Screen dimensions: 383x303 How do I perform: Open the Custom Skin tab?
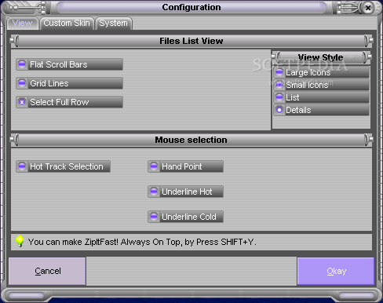pyautogui.click(x=67, y=24)
